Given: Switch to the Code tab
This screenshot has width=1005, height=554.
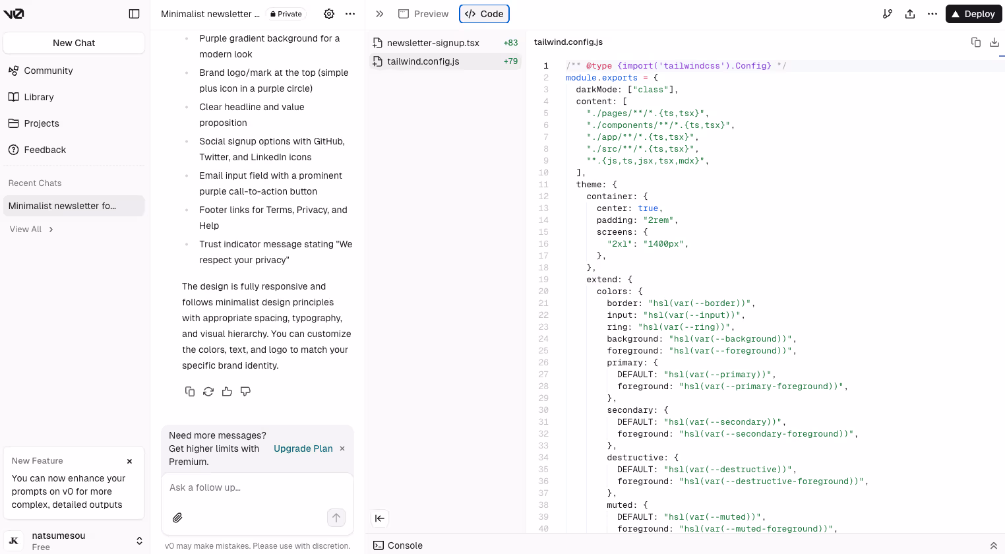Looking at the screenshot, I should (484, 14).
